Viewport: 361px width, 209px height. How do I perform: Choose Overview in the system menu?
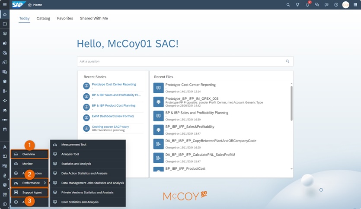[x=30, y=154]
